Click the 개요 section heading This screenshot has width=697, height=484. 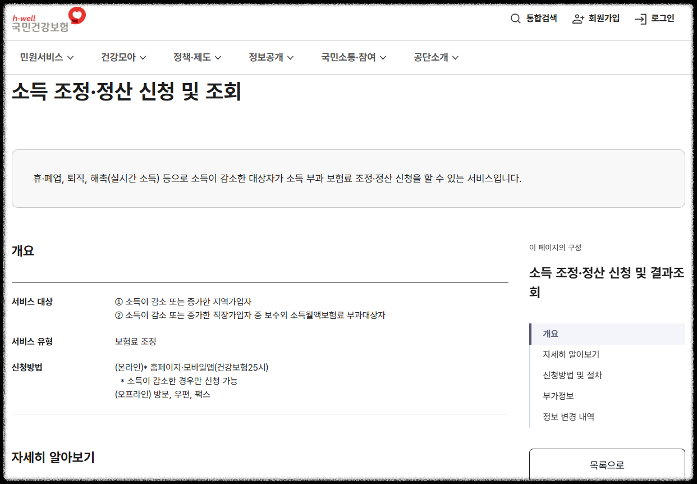(23, 251)
